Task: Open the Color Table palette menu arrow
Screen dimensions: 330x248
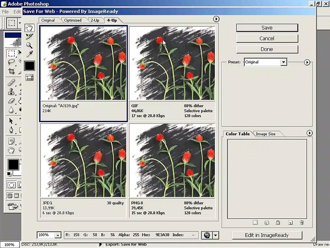Action: 309,133
